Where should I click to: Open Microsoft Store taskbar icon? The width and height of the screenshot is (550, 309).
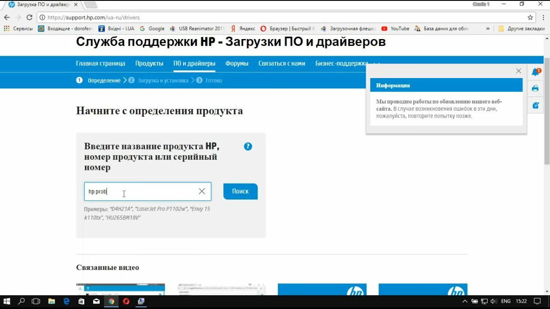pos(81,301)
